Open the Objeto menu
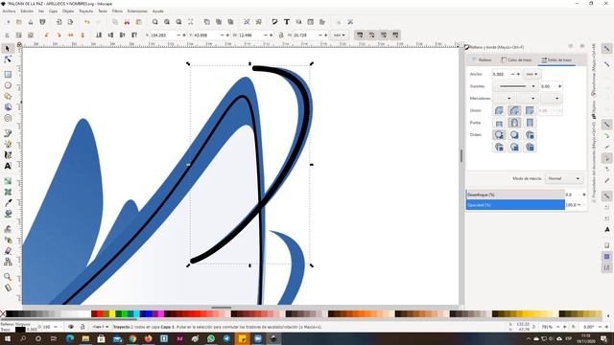This screenshot has height=345, width=614. tap(68, 11)
